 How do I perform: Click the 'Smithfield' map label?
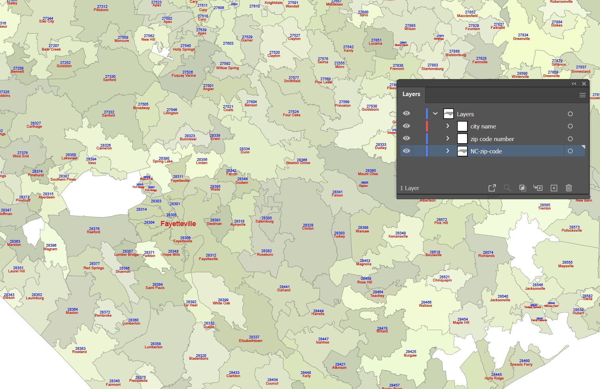point(292,81)
